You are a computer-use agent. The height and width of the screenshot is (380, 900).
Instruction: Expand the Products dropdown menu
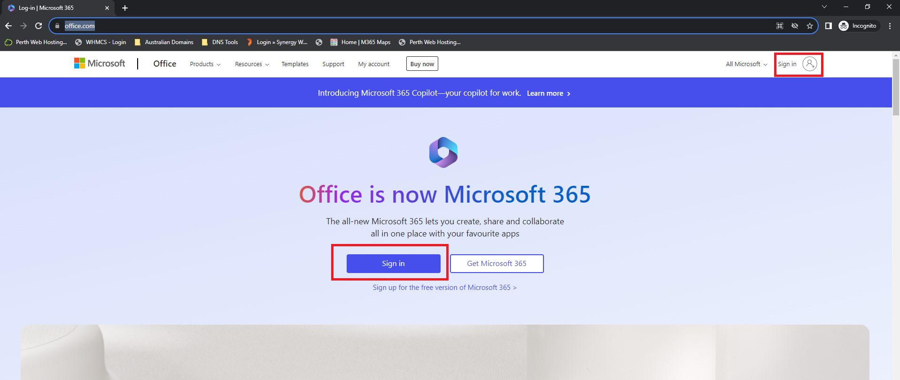[x=205, y=64]
